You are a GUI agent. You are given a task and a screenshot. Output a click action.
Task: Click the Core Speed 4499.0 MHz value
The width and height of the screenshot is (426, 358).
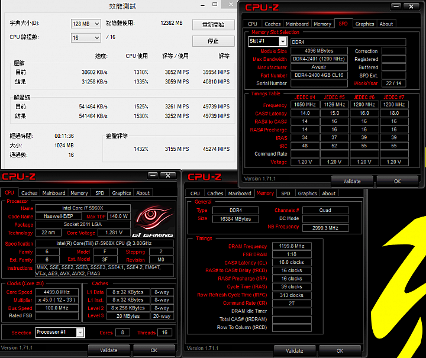coord(57,292)
